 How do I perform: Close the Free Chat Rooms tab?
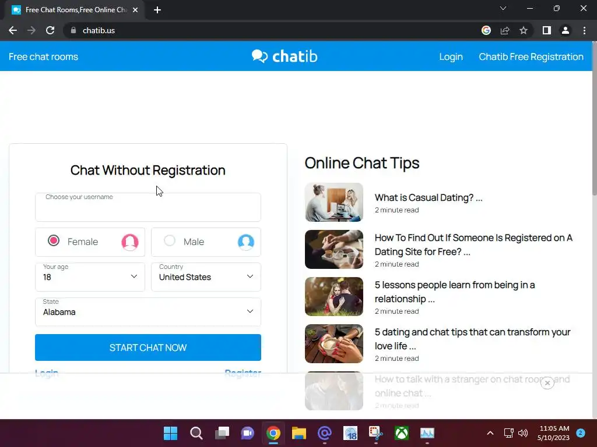(135, 10)
